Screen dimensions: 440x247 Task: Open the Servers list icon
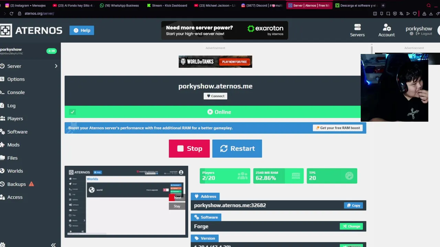[x=357, y=30]
